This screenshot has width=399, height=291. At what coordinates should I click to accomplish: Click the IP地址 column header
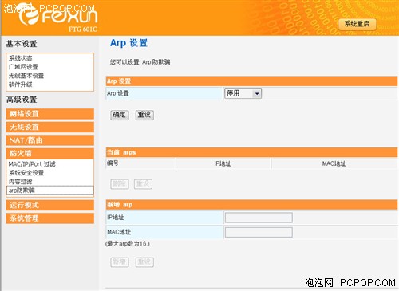pyautogui.click(x=223, y=163)
